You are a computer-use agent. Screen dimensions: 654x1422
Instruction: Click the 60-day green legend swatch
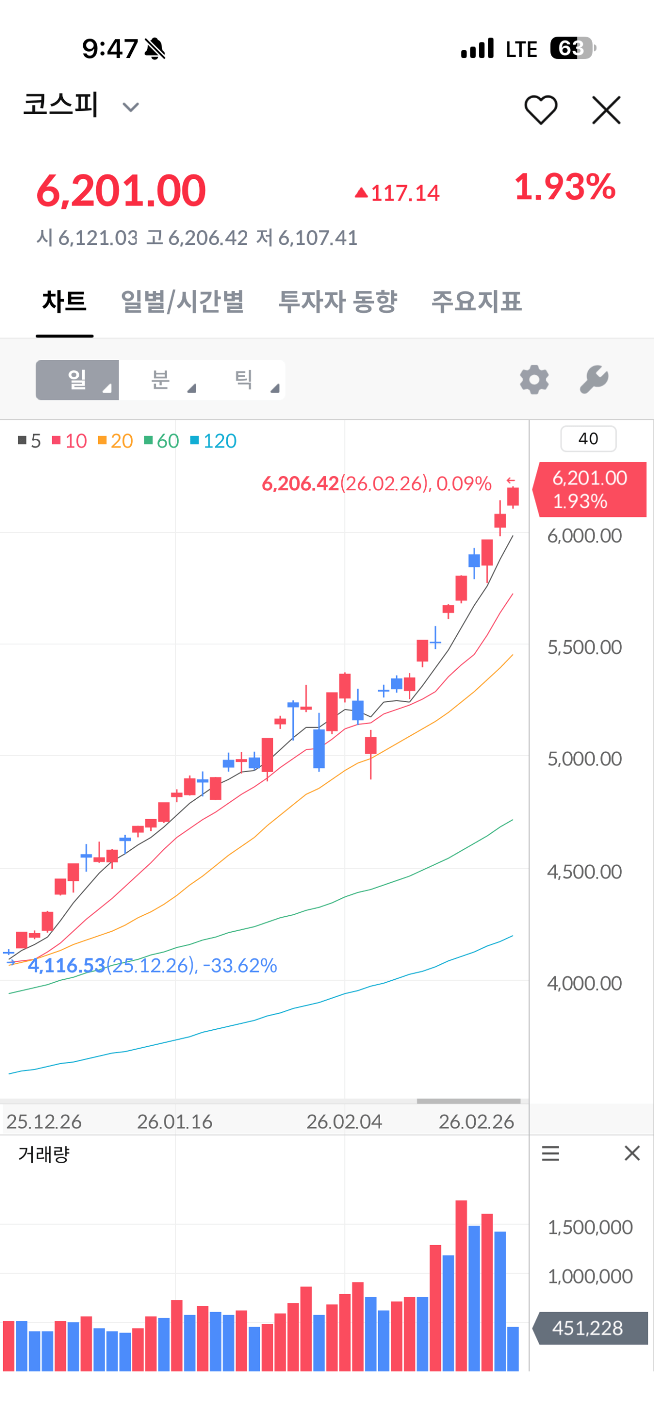click(x=148, y=440)
